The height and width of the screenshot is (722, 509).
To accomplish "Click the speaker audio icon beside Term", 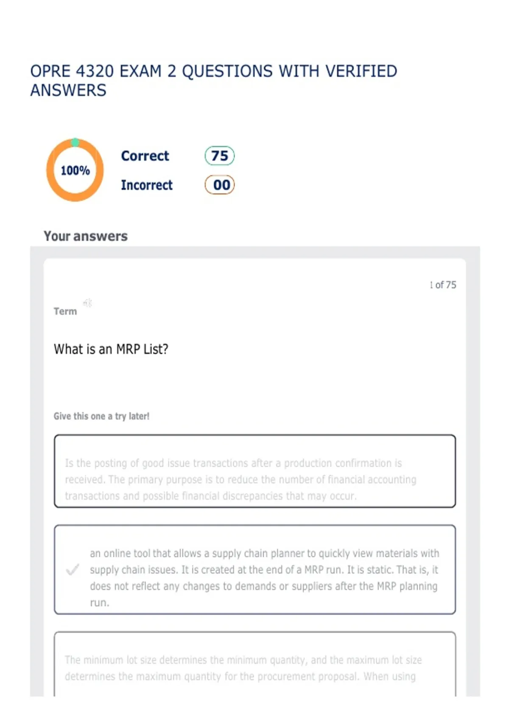I will (88, 303).
